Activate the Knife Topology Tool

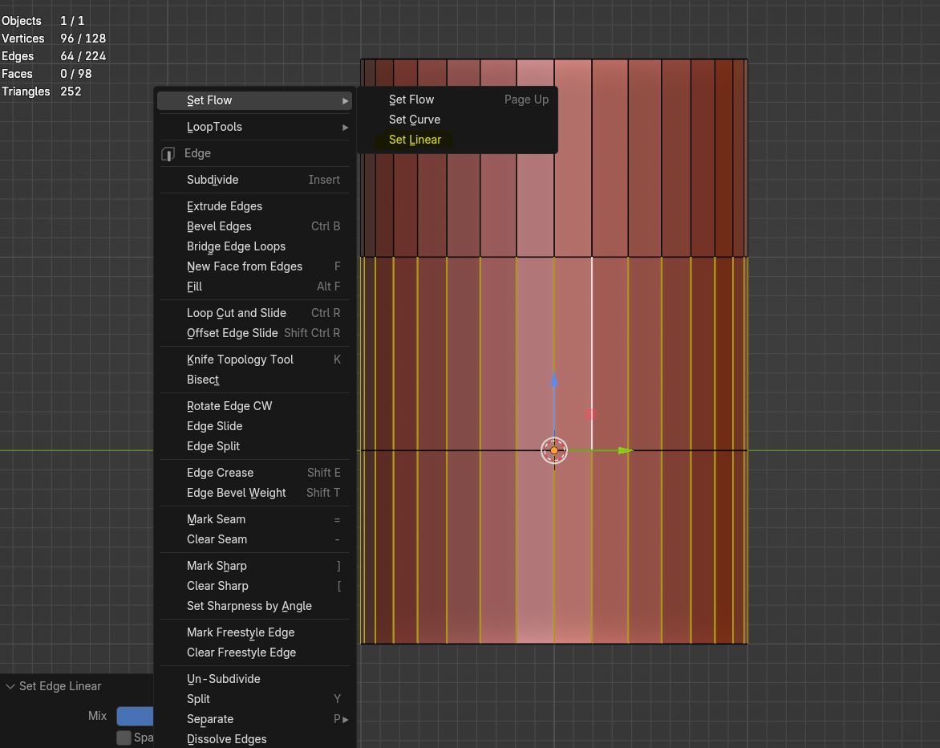[240, 360]
